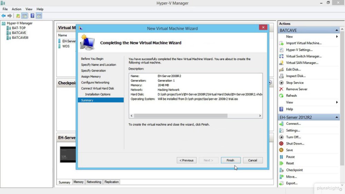Viewport: 345px width, 194px height.
Task: Close the New Virtual Machine Wizard
Action: [263, 27]
